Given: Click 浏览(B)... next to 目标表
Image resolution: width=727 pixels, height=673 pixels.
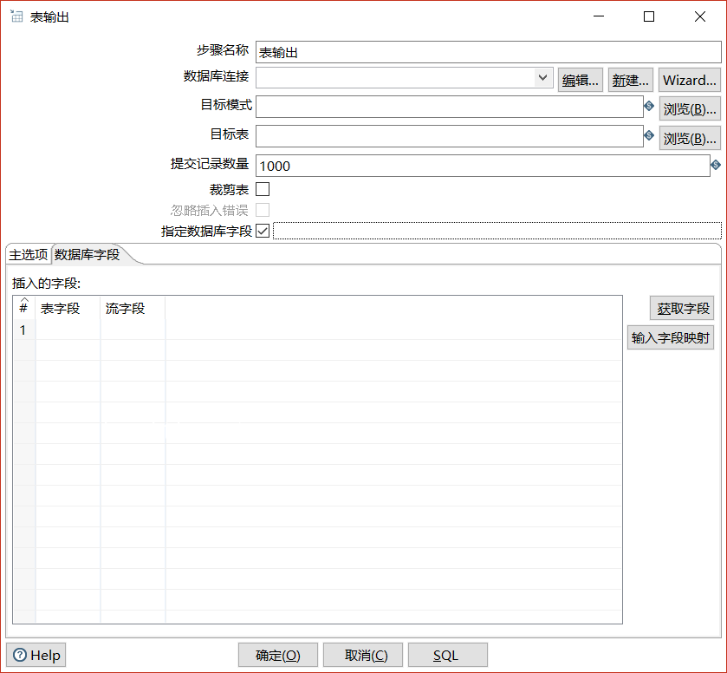Looking at the screenshot, I should pyautogui.click(x=690, y=138).
